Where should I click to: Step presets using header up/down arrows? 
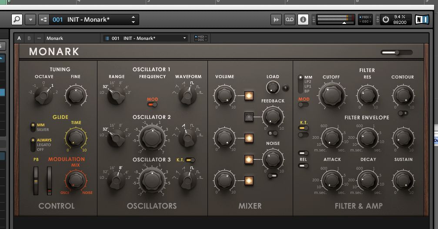click(133, 20)
